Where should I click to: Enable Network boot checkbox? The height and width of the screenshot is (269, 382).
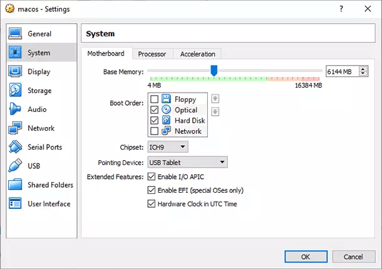[x=154, y=131]
